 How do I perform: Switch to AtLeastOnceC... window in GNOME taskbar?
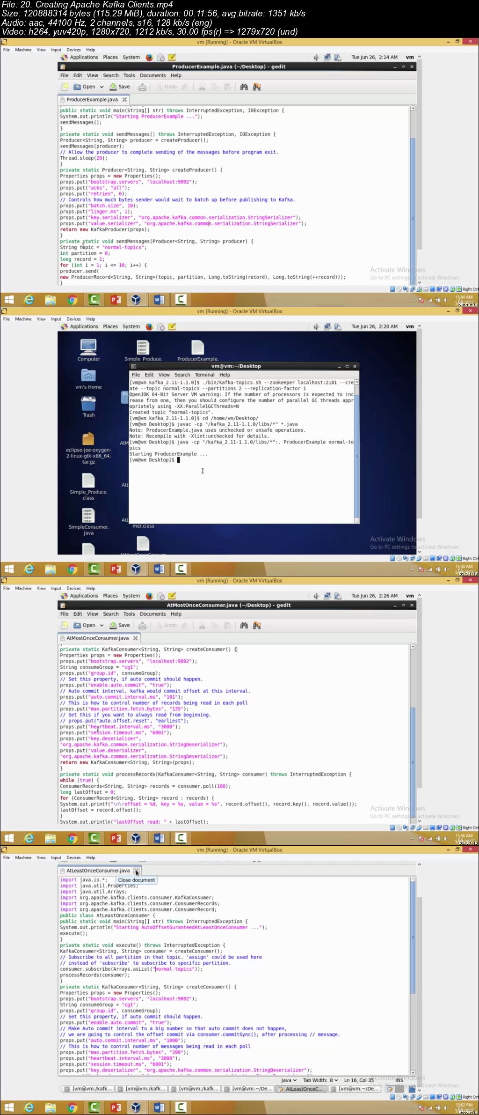coord(301,1089)
